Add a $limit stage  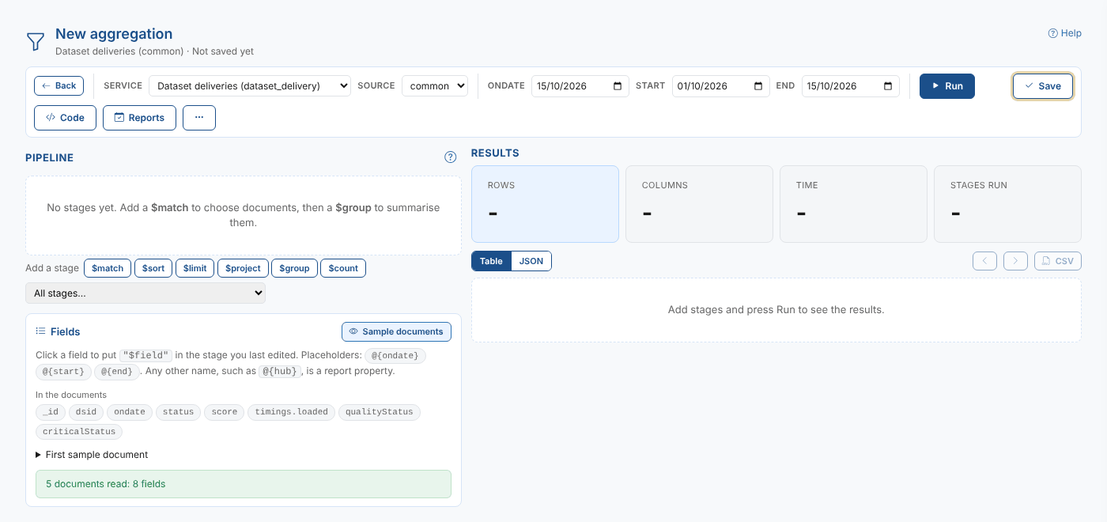(195, 268)
